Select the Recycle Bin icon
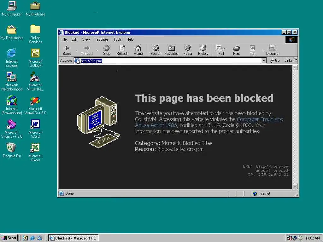323x242 pixels. point(12,150)
